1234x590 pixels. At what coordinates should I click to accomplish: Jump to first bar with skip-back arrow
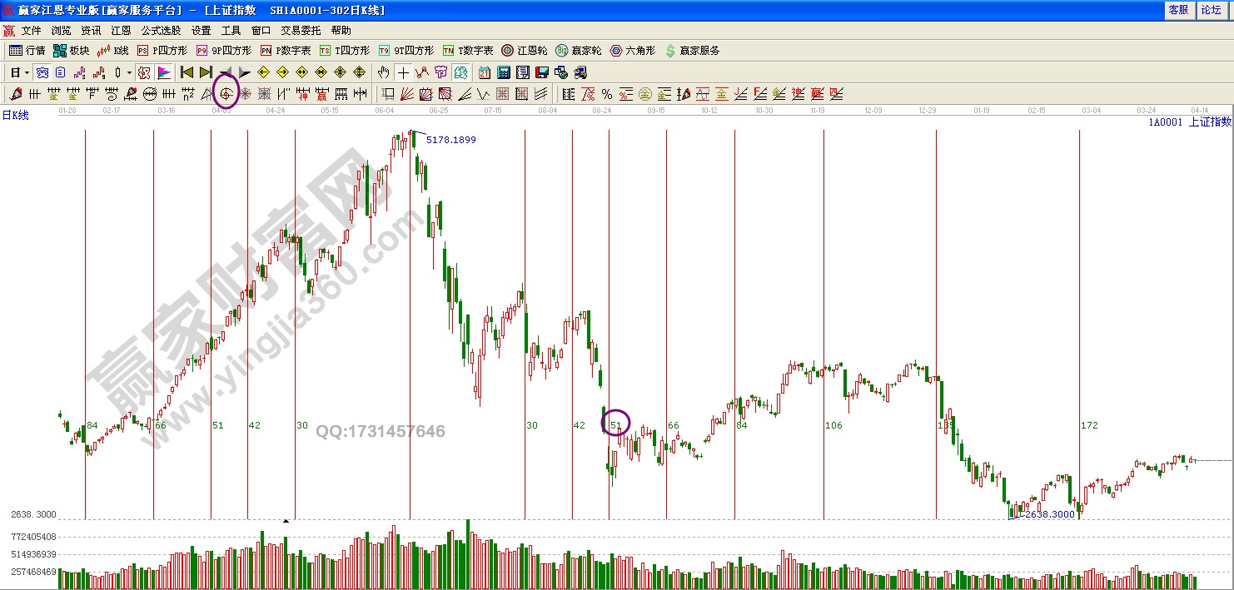pyautogui.click(x=187, y=72)
